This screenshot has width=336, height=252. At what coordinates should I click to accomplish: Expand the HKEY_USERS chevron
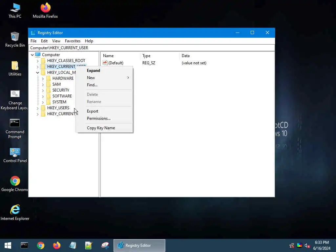(x=37, y=108)
